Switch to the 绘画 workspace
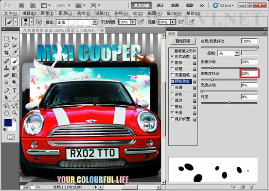 click(175, 5)
